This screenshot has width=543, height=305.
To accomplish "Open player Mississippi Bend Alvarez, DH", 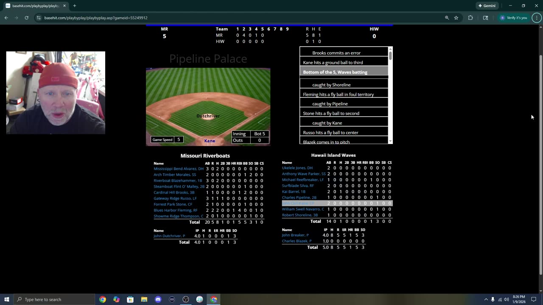I will point(179,169).
